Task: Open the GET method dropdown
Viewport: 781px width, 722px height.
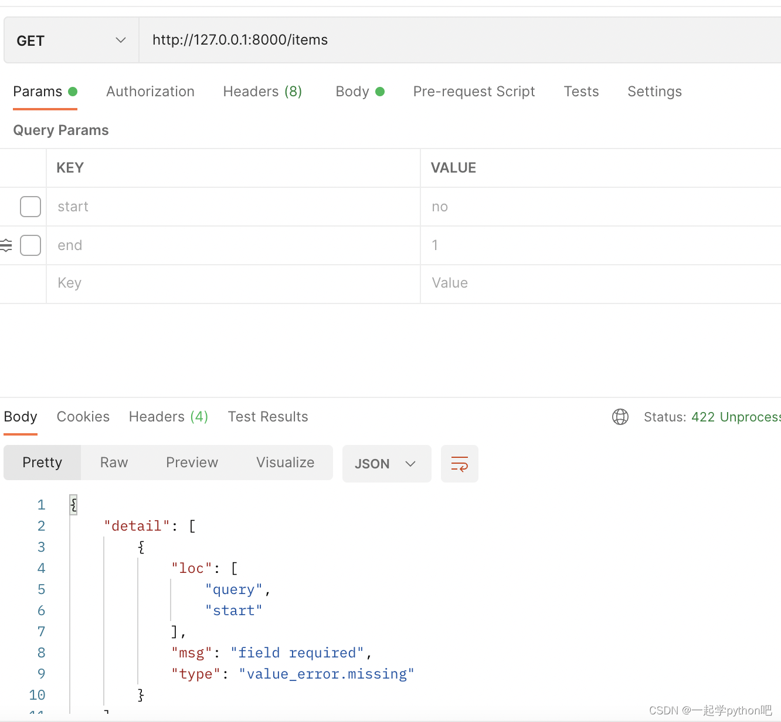Action: [x=71, y=41]
